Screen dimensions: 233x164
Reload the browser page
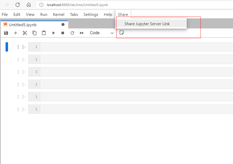coord(18,5)
